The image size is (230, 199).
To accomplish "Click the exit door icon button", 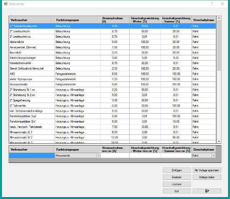I will (x=207, y=191).
